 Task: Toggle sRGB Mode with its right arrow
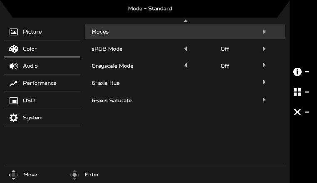(264, 49)
